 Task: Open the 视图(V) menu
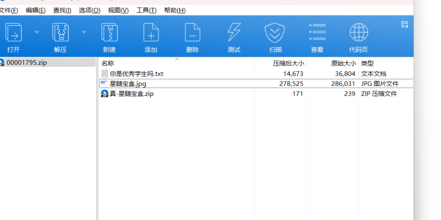(x=118, y=10)
